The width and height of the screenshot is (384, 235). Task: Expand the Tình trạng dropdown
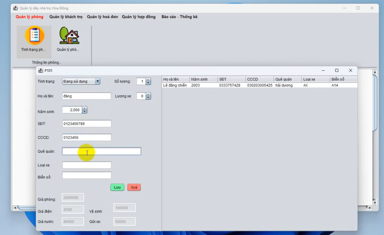97,81
